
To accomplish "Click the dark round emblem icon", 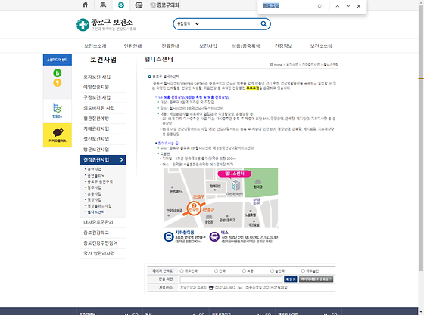I will 139,5.
